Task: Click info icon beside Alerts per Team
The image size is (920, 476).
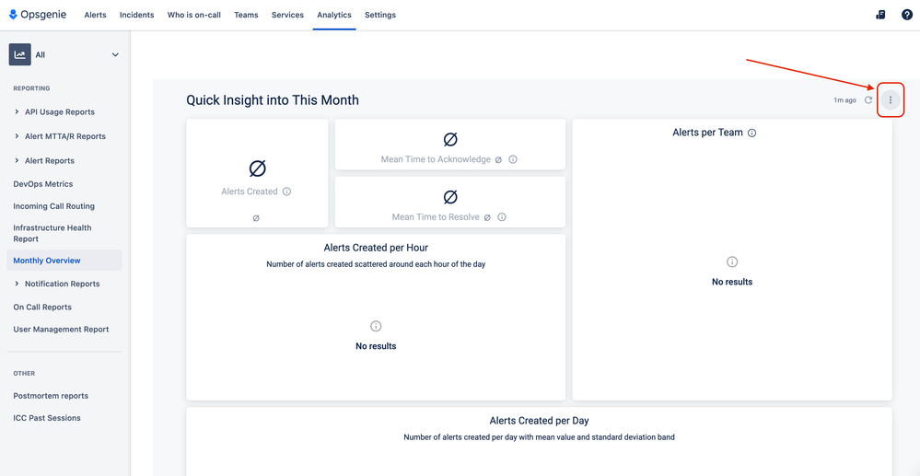Action: pyautogui.click(x=752, y=133)
